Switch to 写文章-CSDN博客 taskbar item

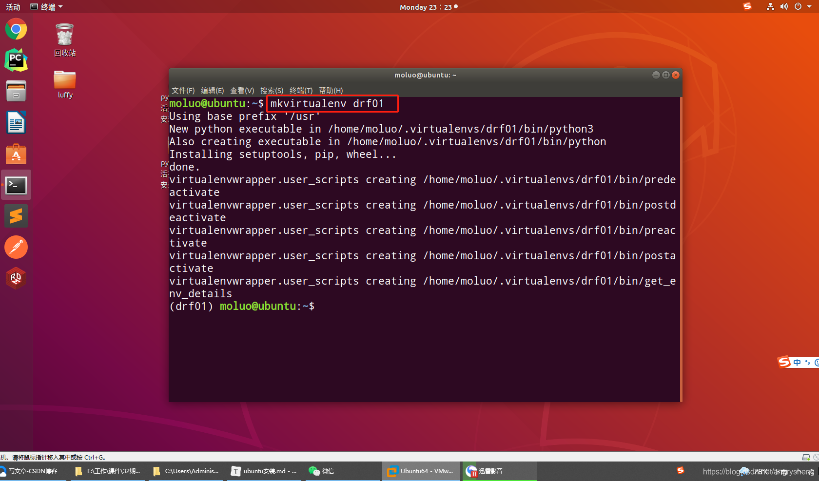point(32,471)
